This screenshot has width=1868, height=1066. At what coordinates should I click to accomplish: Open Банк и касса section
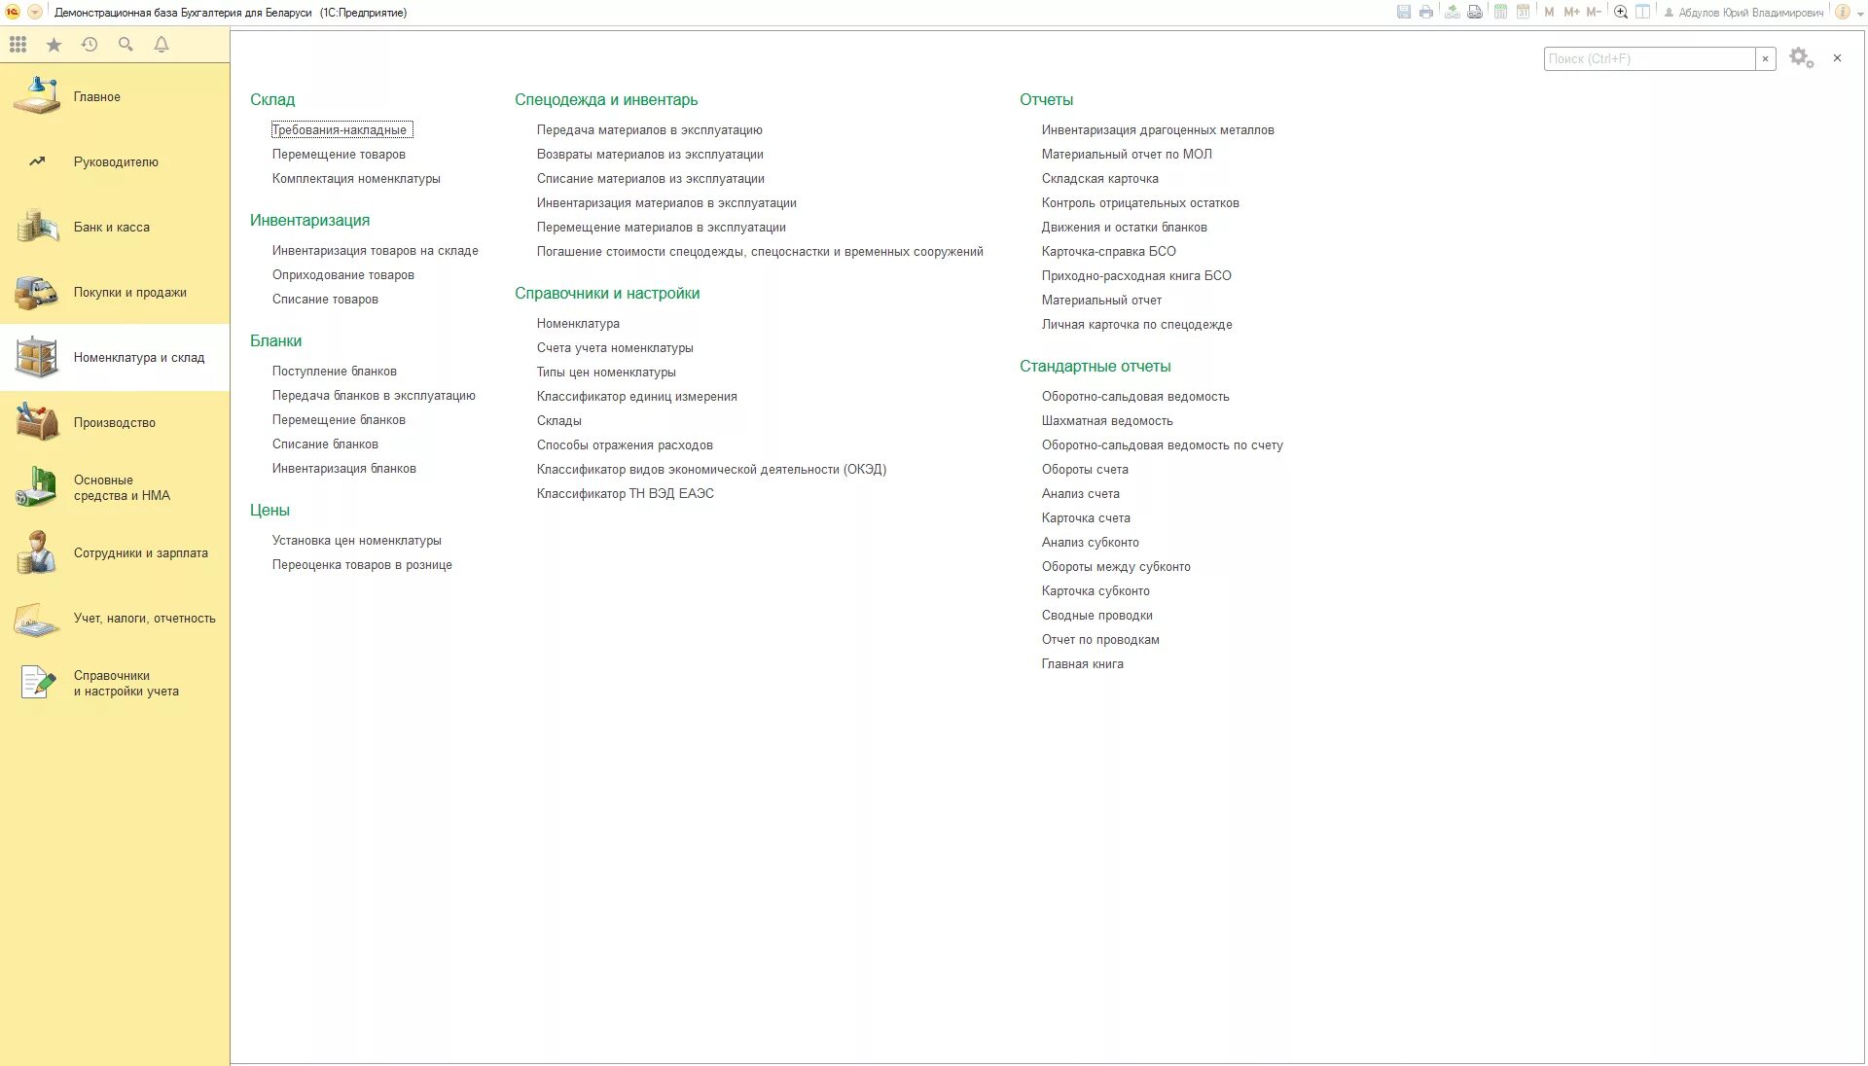tap(112, 228)
